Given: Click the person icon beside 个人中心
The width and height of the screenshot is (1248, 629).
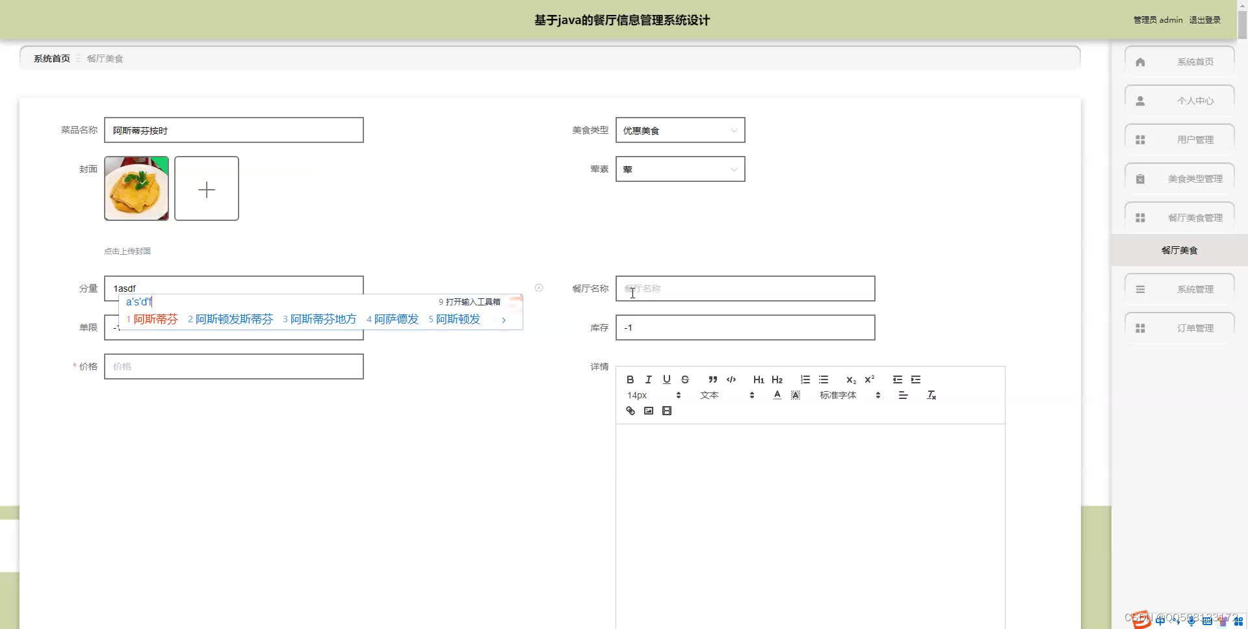Looking at the screenshot, I should click(1140, 101).
